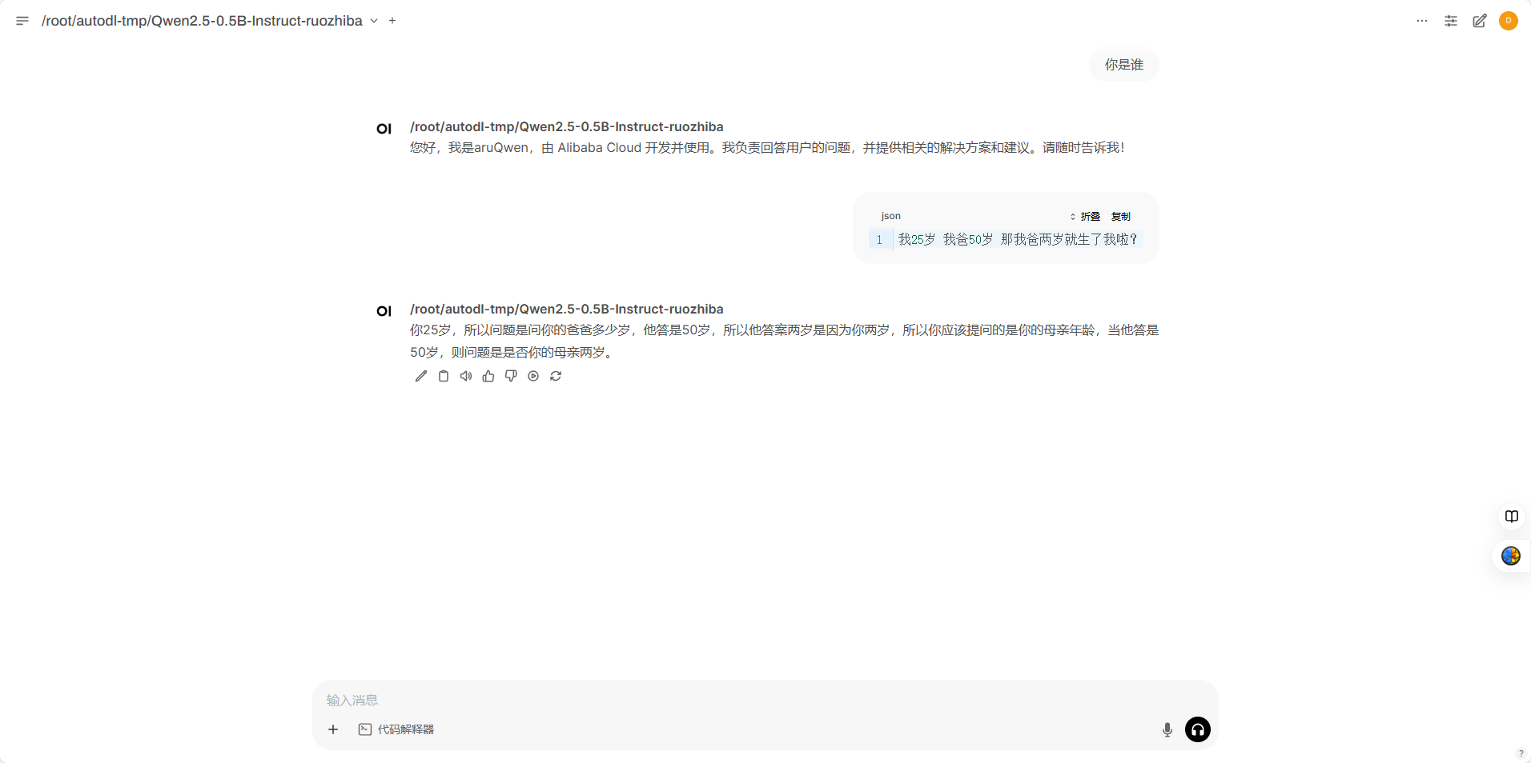This screenshot has height=763, width=1531.
Task: Give thumbs up to the response
Action: coord(488,376)
